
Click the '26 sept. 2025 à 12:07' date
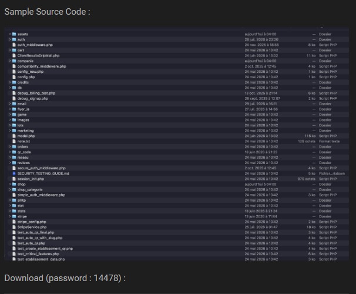(x=262, y=98)
